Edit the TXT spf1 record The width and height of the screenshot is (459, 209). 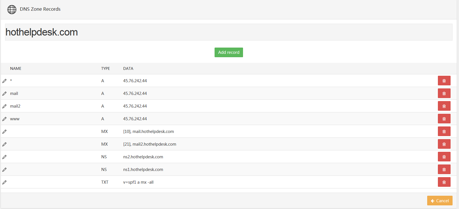pos(4,182)
